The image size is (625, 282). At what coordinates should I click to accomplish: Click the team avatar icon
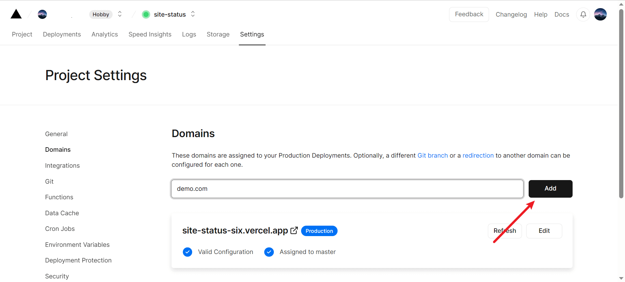coord(42,14)
